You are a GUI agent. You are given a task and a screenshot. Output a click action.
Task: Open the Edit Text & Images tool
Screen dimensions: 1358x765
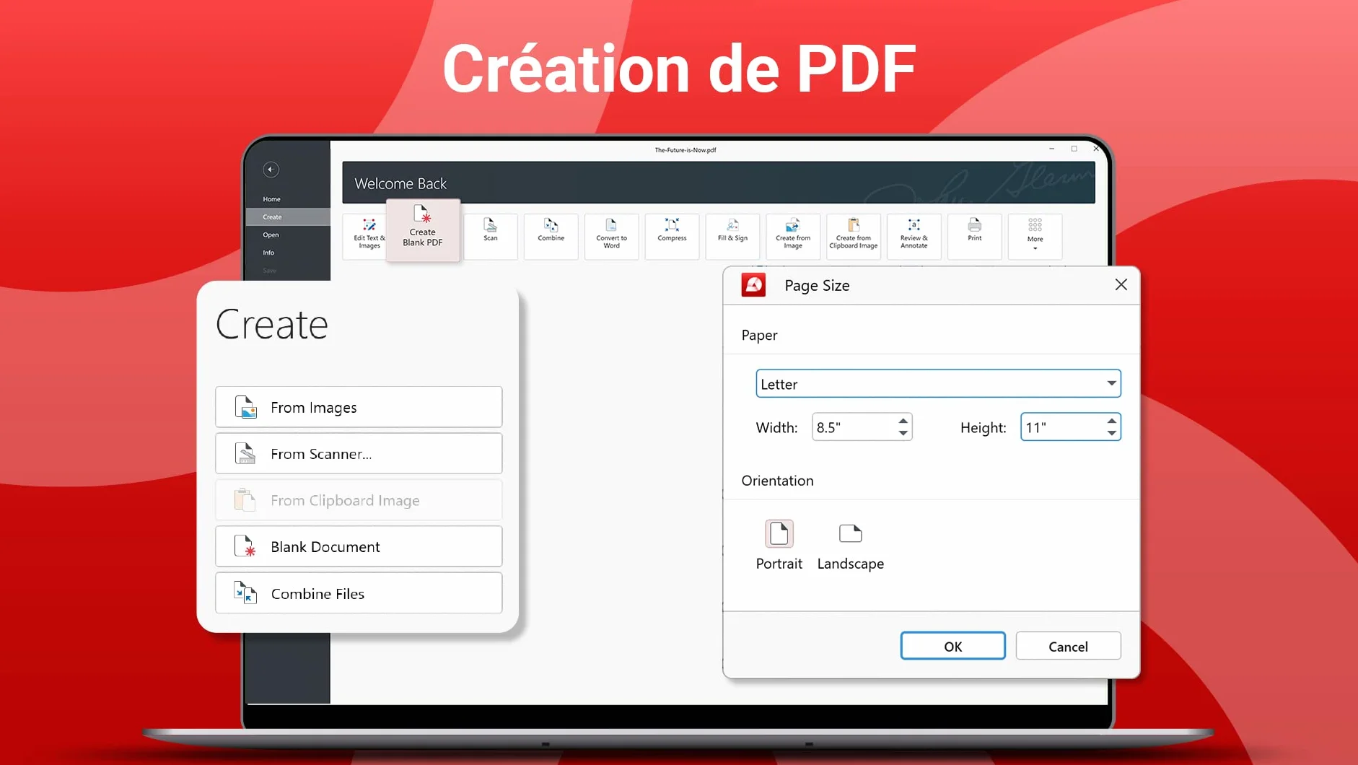(x=366, y=236)
